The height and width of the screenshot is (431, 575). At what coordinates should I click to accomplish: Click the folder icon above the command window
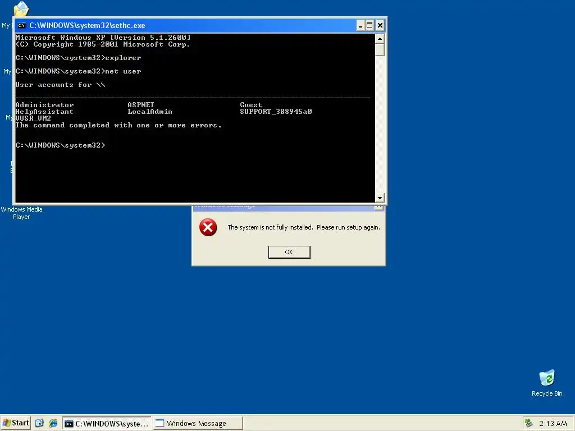(x=21, y=9)
